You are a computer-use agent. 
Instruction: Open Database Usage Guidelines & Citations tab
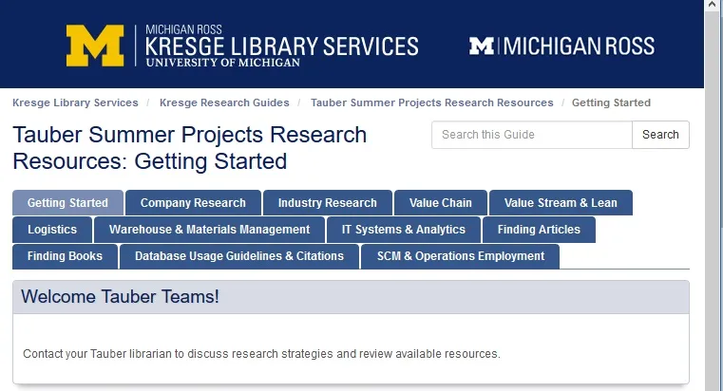(x=239, y=256)
